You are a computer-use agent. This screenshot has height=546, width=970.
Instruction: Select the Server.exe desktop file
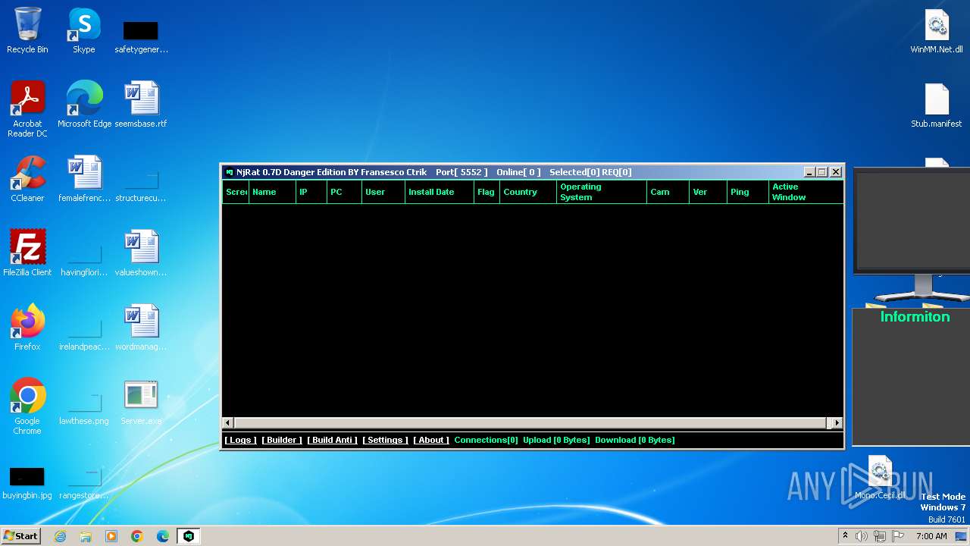pos(141,402)
